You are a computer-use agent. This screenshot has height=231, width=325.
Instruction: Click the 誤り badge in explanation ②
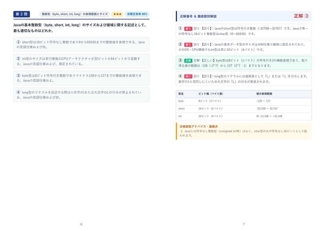pos(188,44)
